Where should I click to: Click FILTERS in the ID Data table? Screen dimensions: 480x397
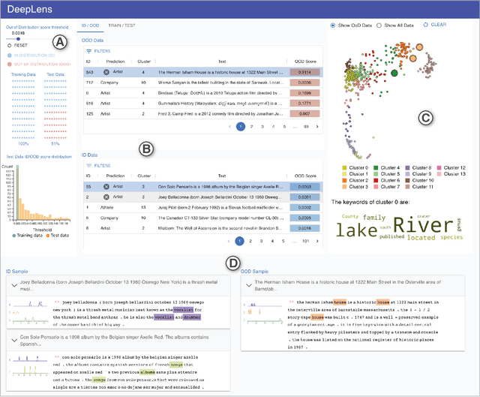[x=98, y=166]
